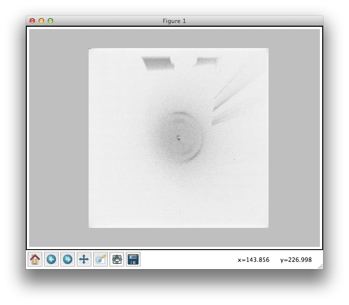Minimize the Figure 1 window
This screenshot has width=349, height=305.
tap(41, 21)
